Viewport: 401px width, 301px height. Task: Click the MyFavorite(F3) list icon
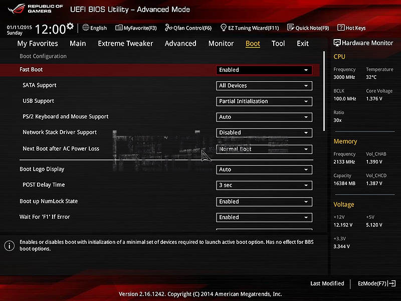coord(119,28)
